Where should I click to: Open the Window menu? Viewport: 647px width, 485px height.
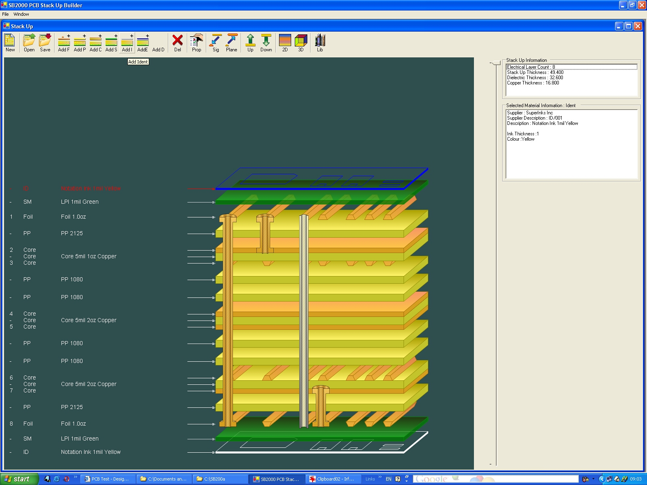[x=21, y=14]
